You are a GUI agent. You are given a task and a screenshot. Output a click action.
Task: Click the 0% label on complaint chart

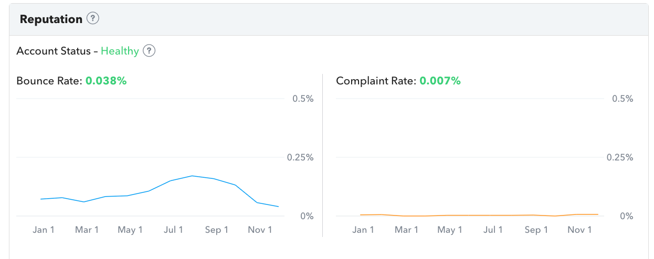point(627,216)
